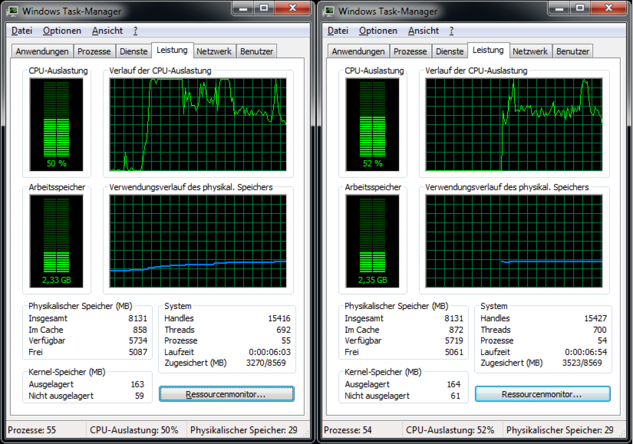Click Verfügbar value 5734
This screenshot has width=633, height=444.
point(138,341)
